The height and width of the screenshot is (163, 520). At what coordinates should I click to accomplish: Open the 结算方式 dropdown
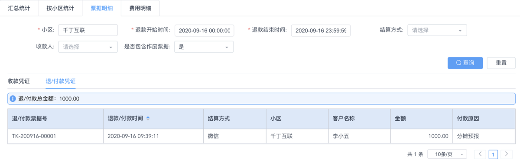(x=437, y=30)
